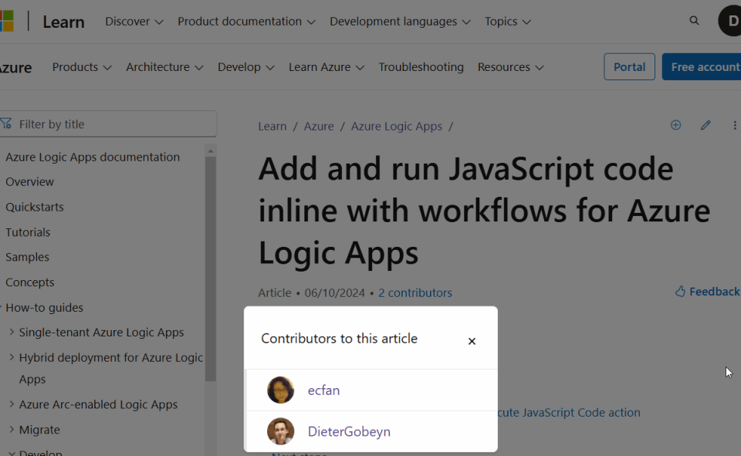Open DieterGobeyn's contributor profile link
The width and height of the screenshot is (741, 456).
coord(349,431)
